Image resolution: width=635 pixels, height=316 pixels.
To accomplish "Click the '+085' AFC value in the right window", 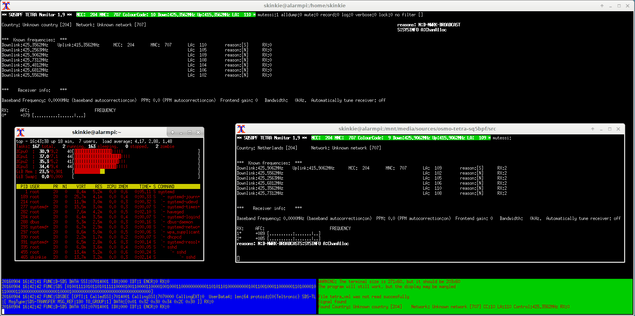I will (x=260, y=239).
